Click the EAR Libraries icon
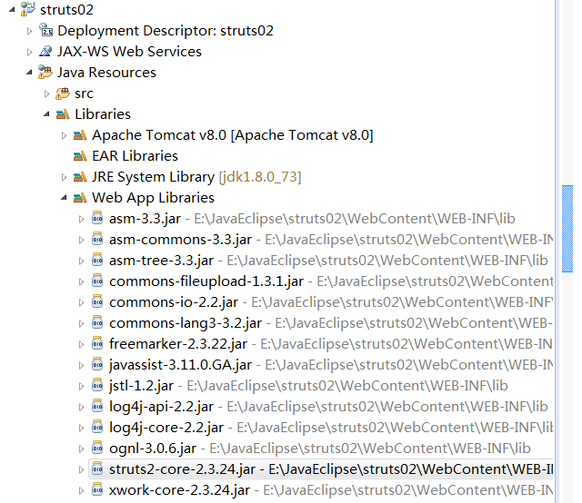Image resolution: width=582 pixels, height=503 pixels. [x=80, y=156]
